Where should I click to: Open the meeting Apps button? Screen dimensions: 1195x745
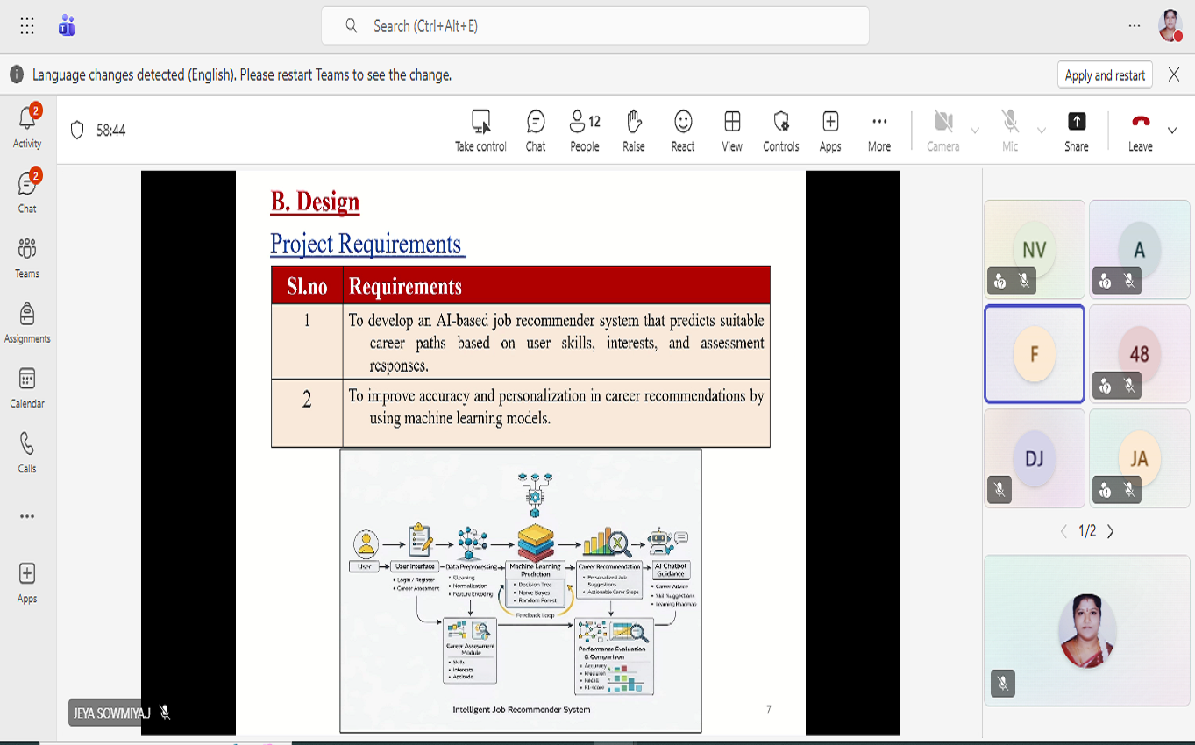coord(830,131)
